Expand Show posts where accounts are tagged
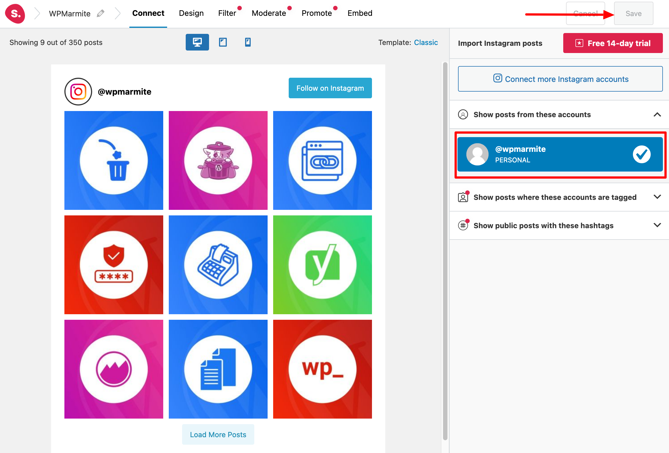Screen dimensions: 669x453 pyautogui.click(x=657, y=197)
